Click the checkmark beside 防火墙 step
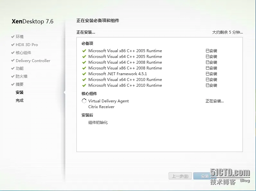 (x=13, y=76)
